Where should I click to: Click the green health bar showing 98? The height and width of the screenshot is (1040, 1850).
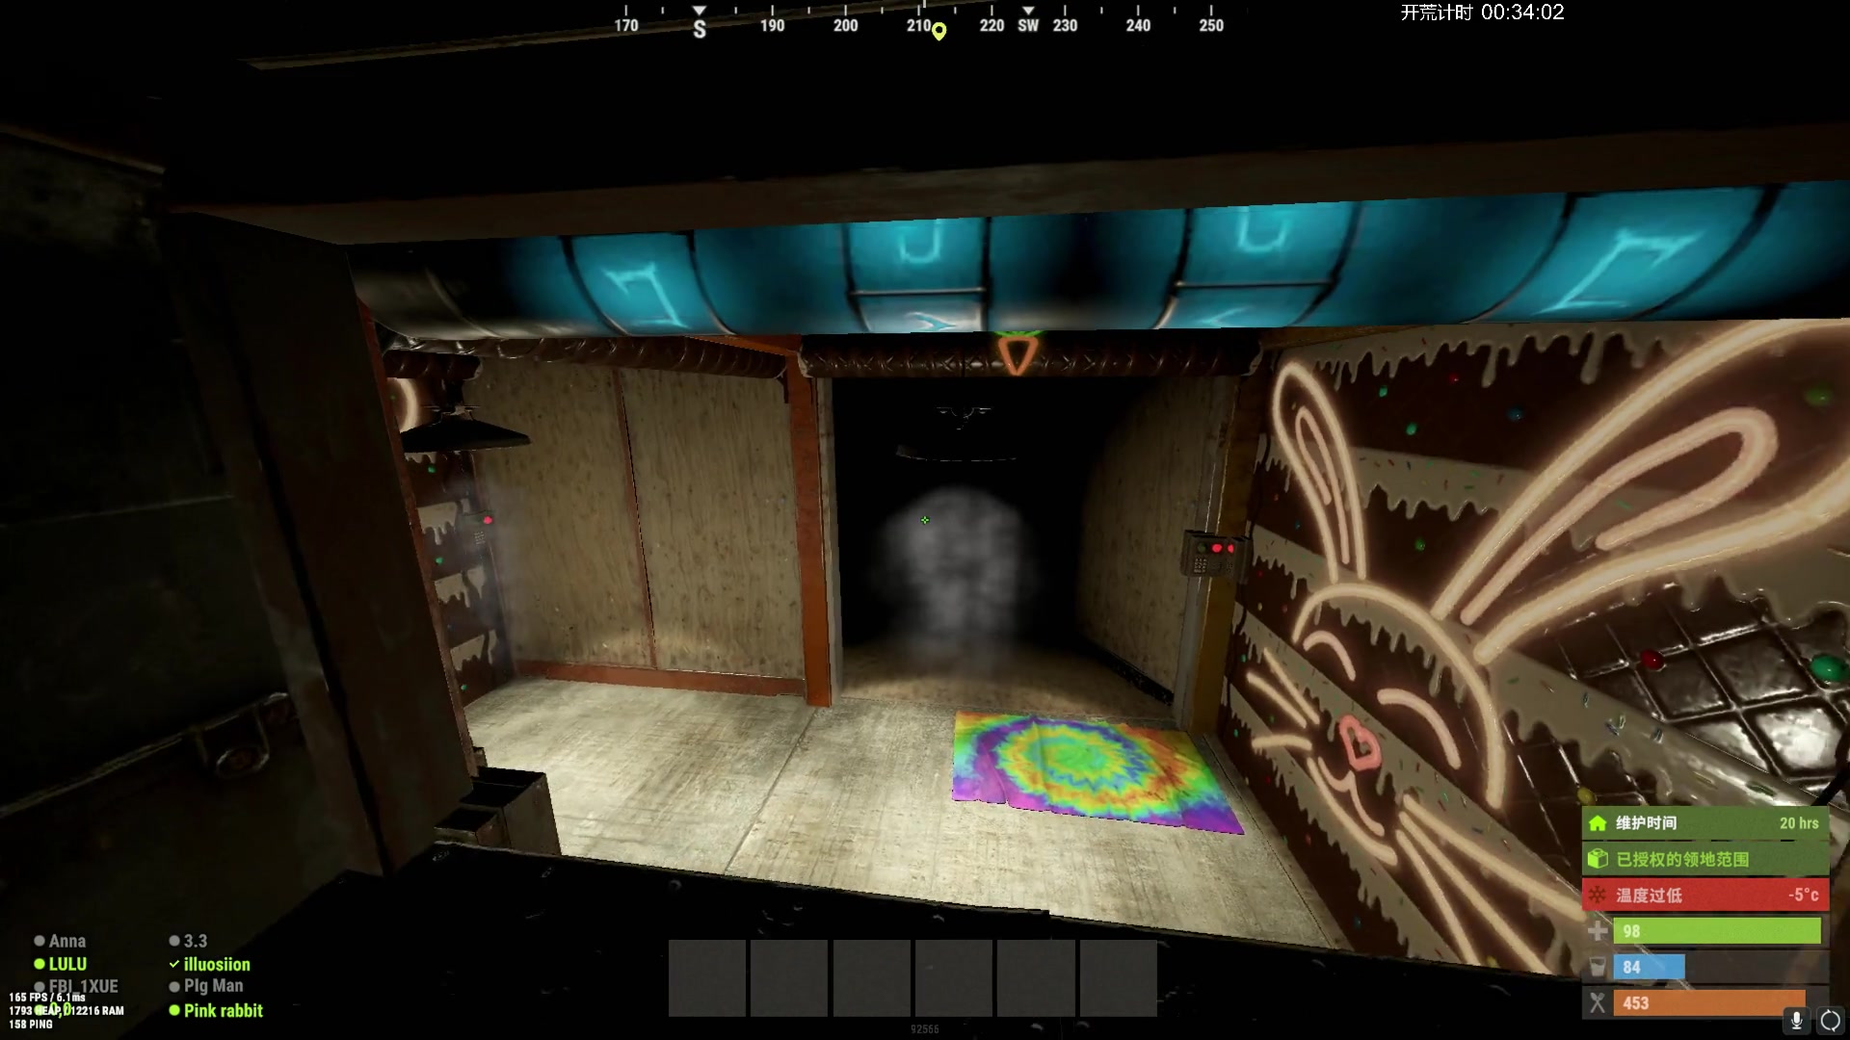[1717, 931]
